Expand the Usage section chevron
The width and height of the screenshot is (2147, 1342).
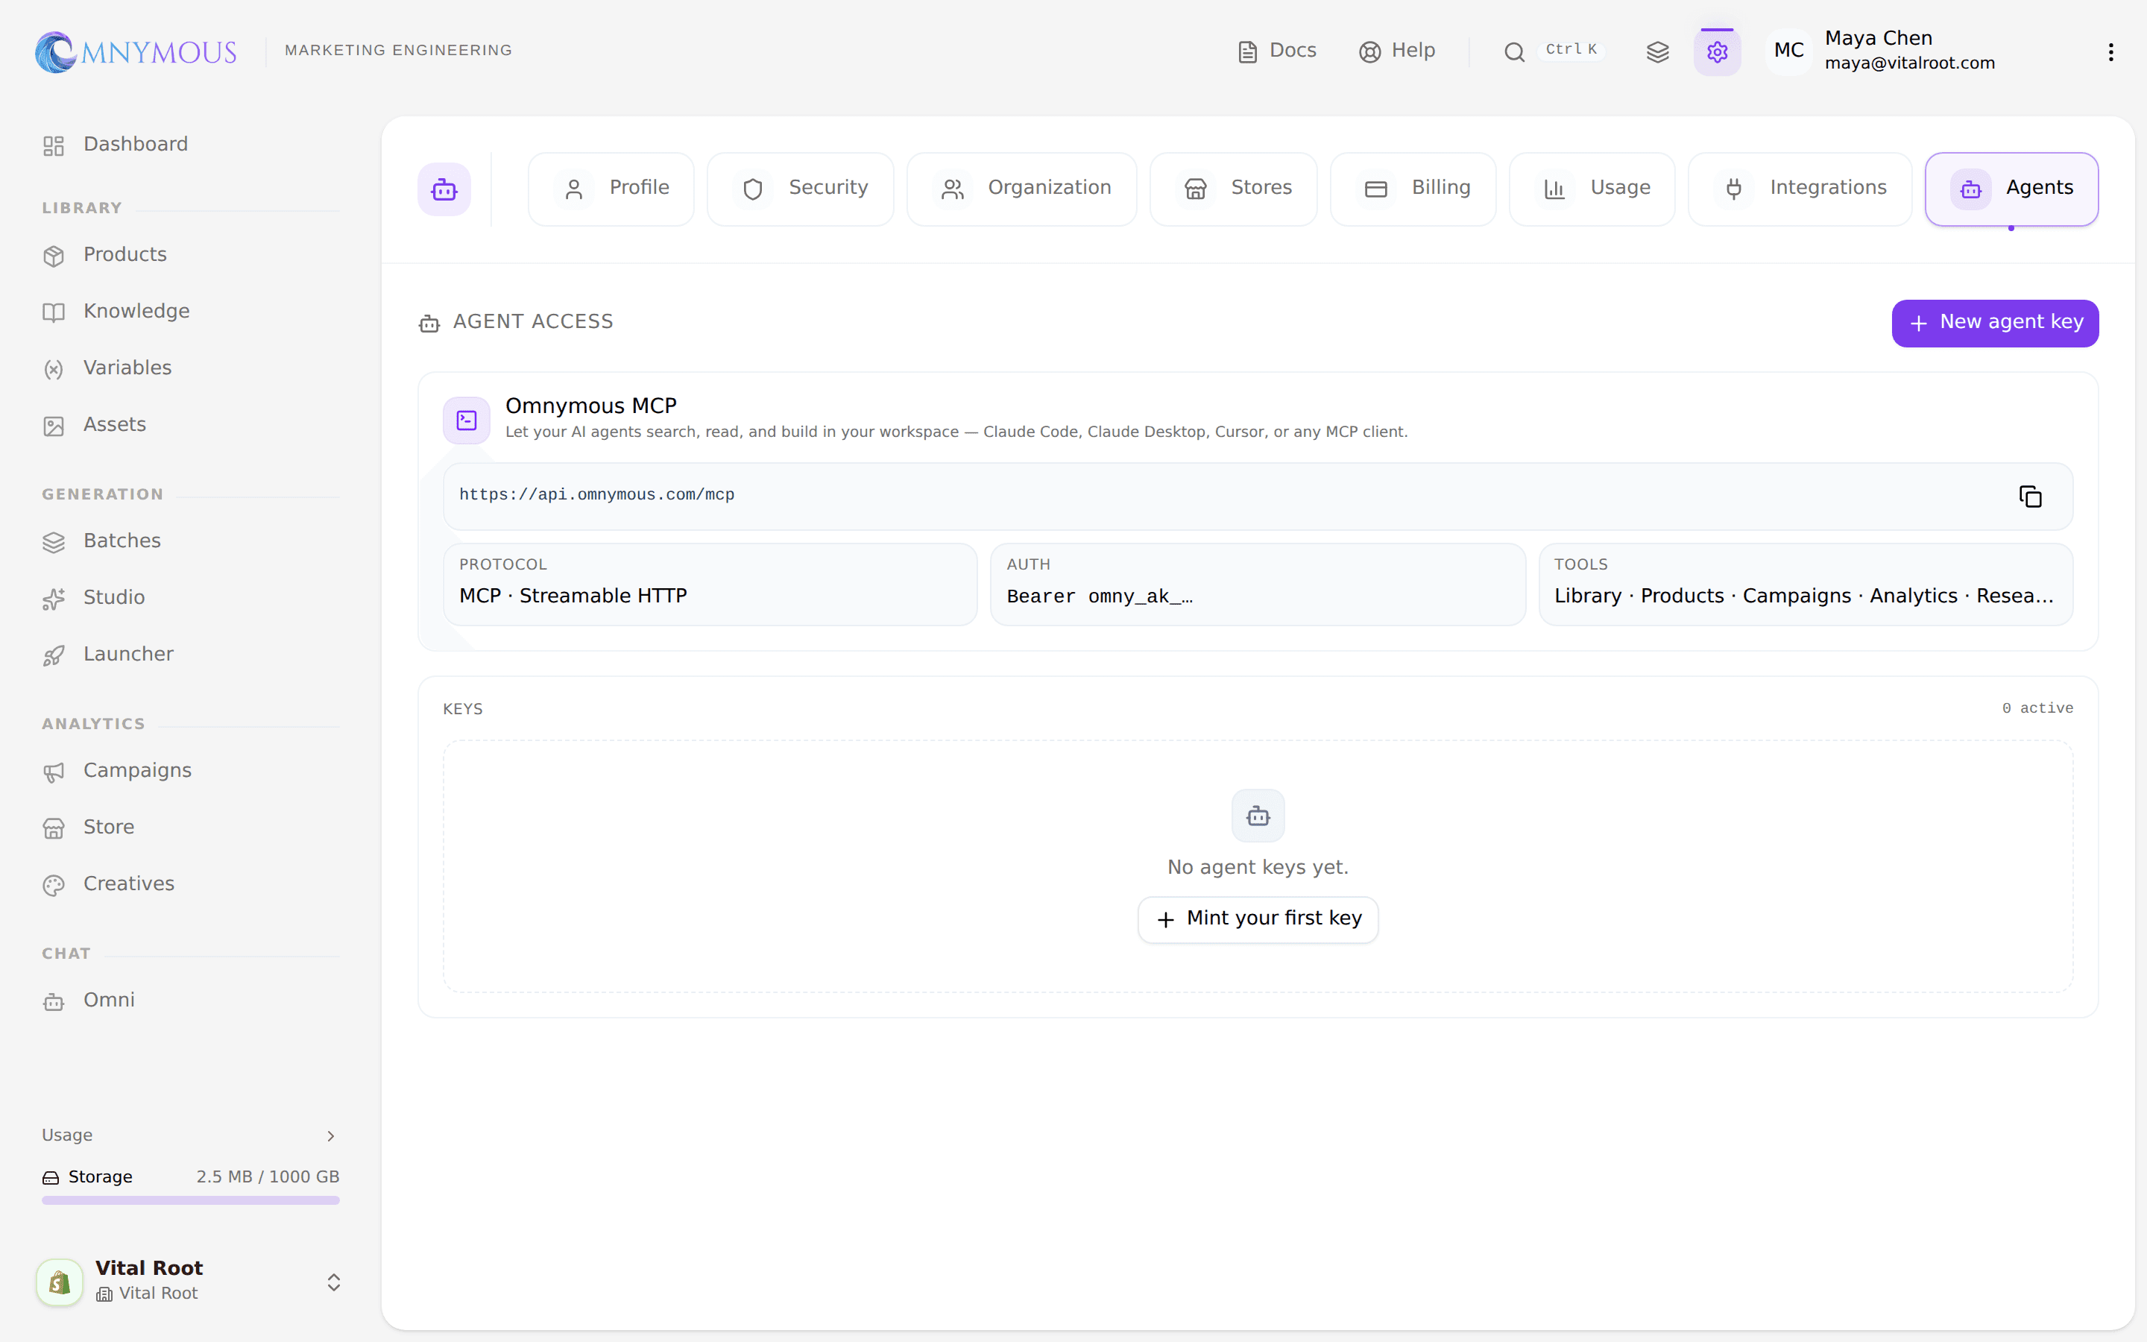pyautogui.click(x=331, y=1136)
